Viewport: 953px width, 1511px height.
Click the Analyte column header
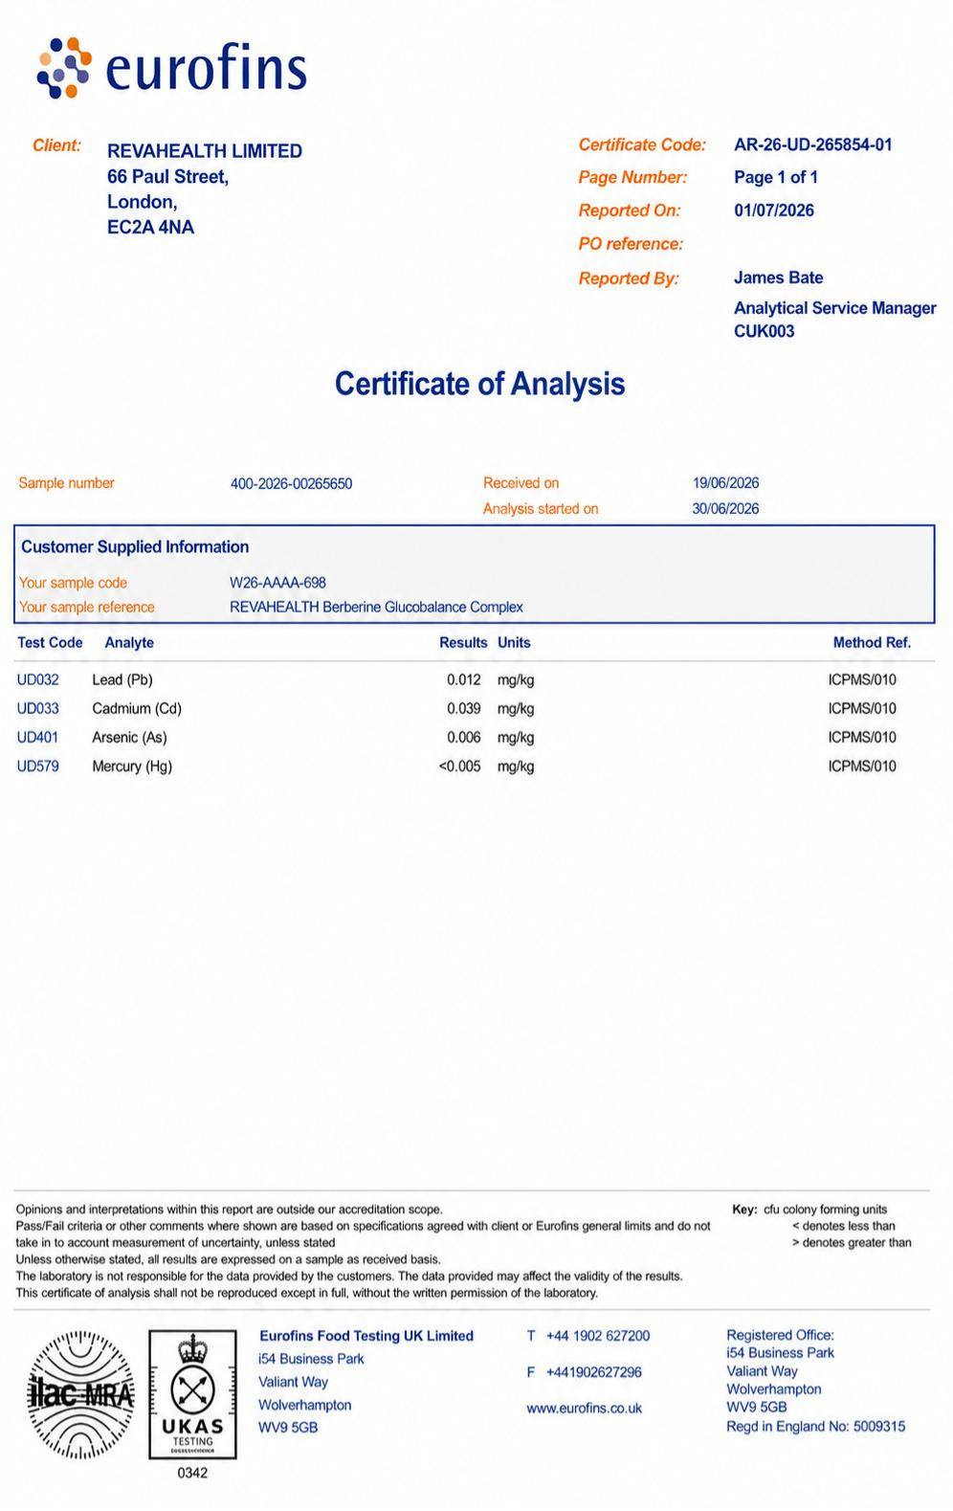[x=129, y=643]
